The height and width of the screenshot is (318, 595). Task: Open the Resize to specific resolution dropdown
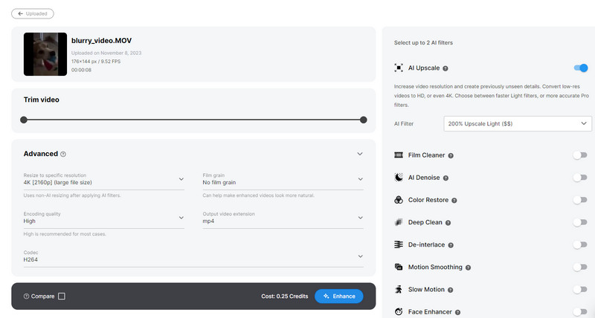[x=103, y=179]
